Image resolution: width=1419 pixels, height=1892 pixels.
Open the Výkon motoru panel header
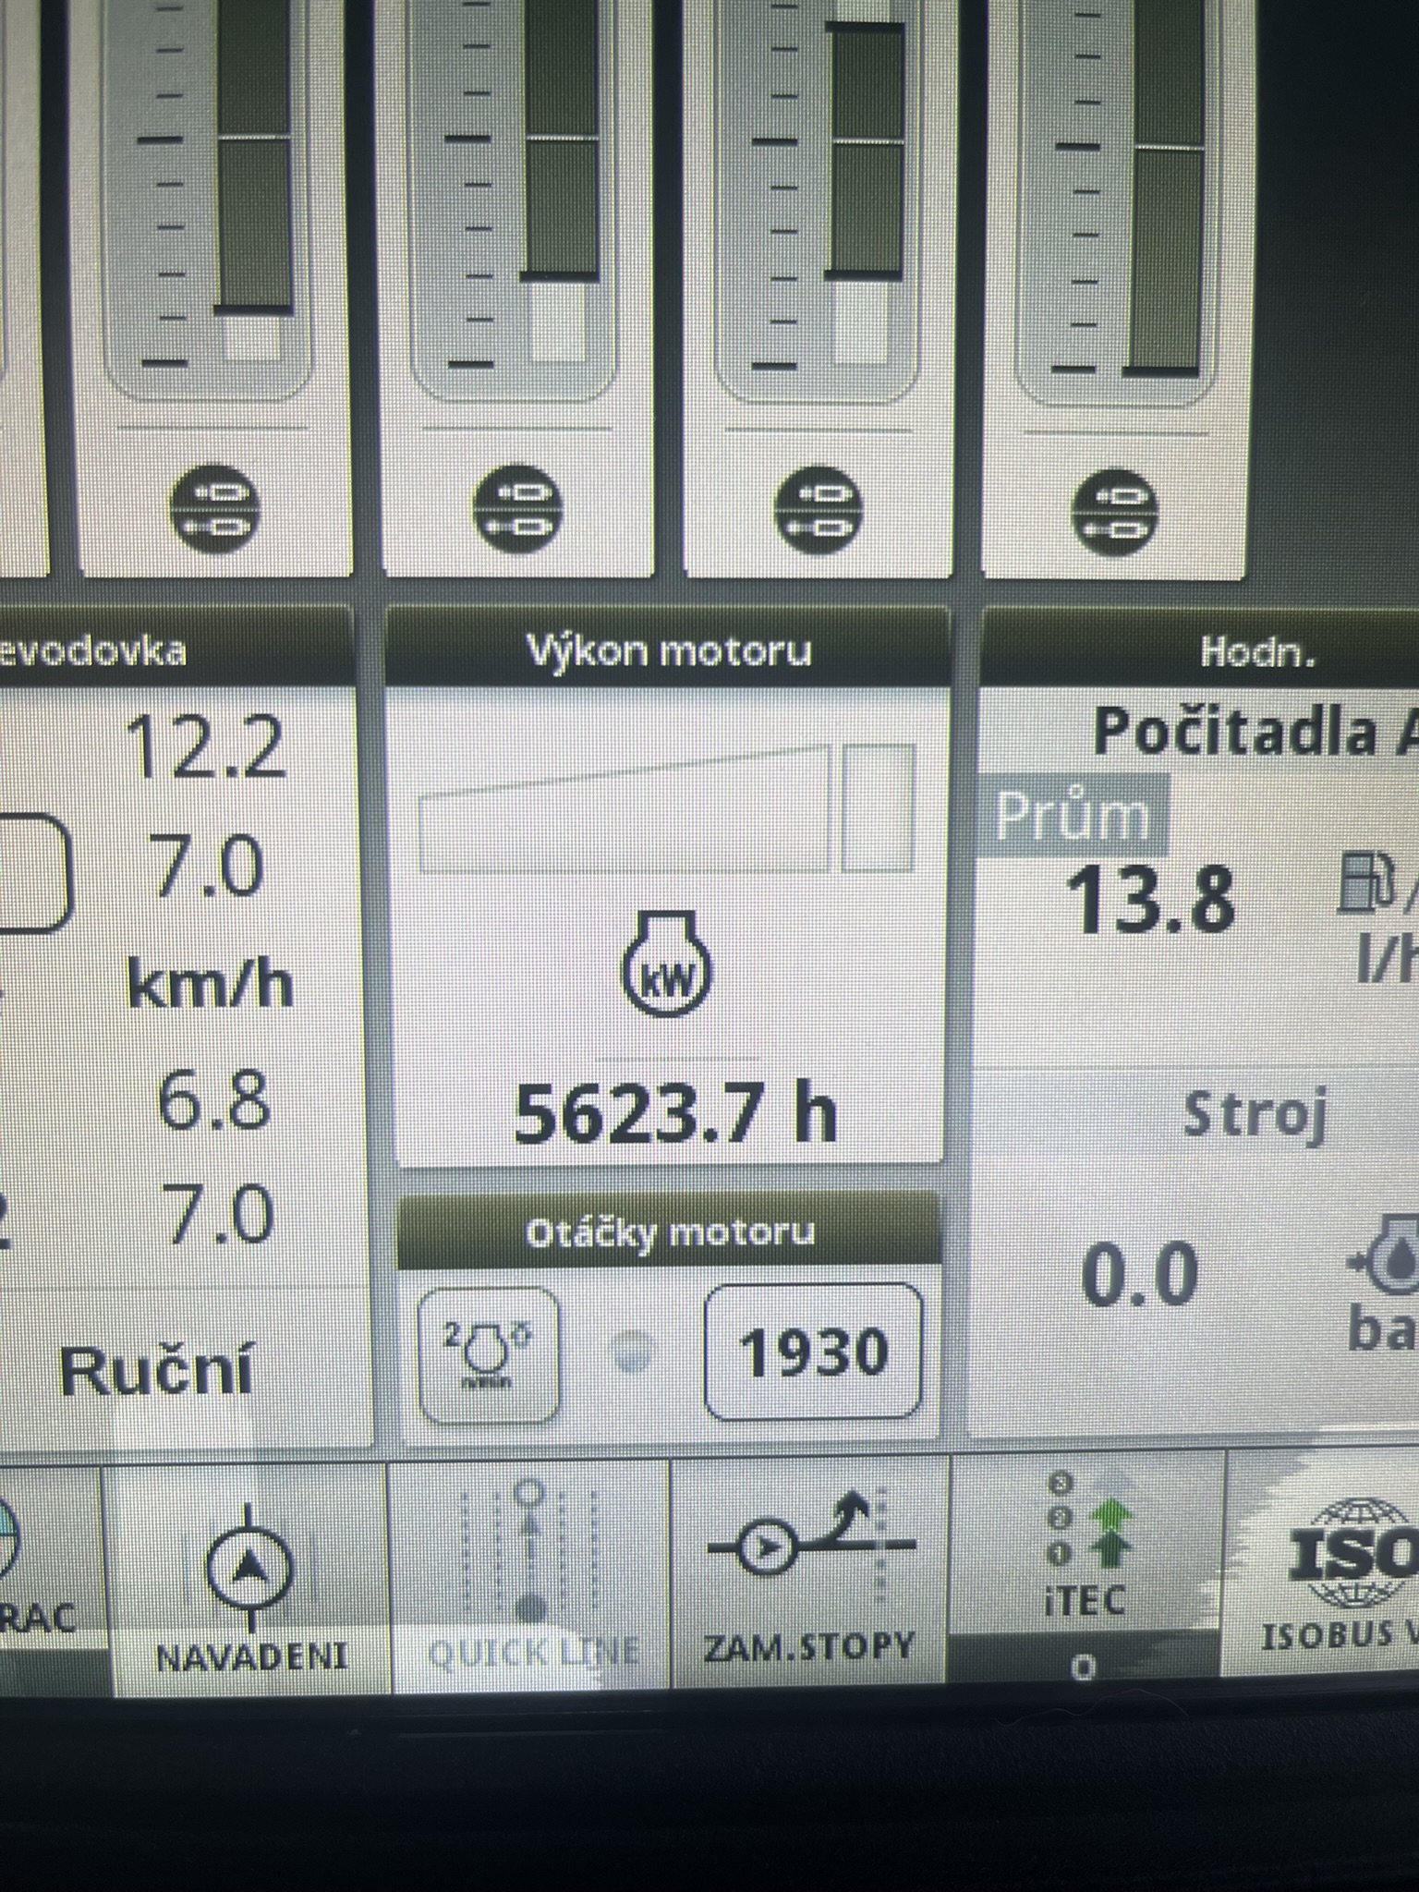point(667,651)
